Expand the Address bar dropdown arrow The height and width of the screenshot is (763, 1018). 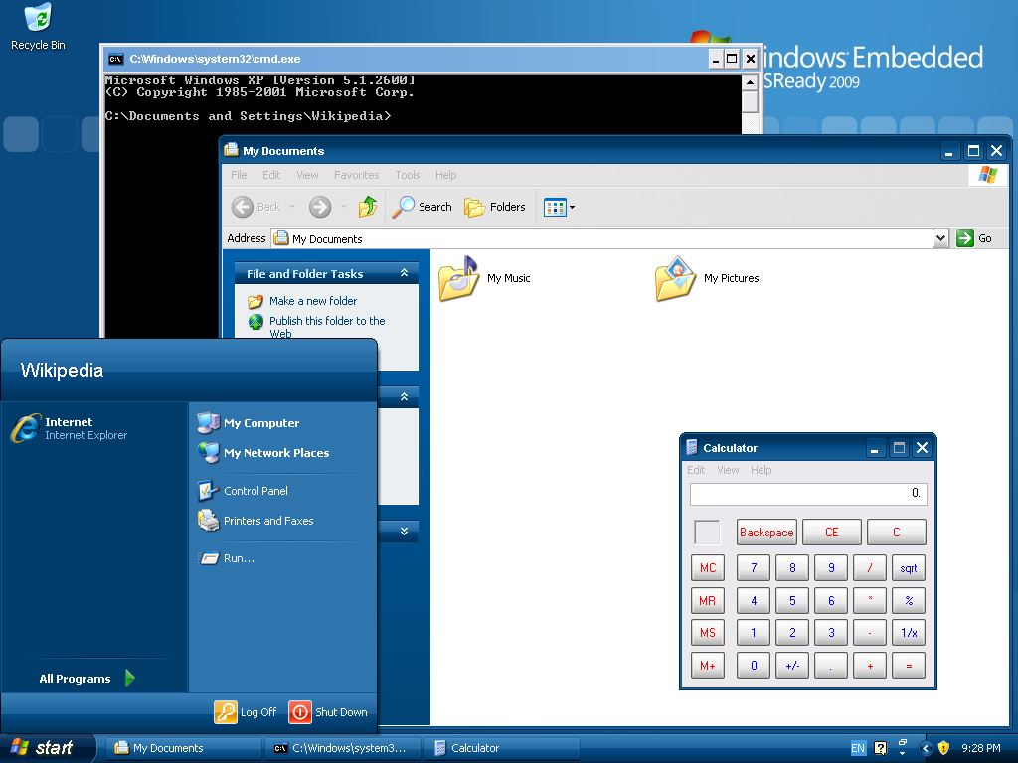click(940, 238)
